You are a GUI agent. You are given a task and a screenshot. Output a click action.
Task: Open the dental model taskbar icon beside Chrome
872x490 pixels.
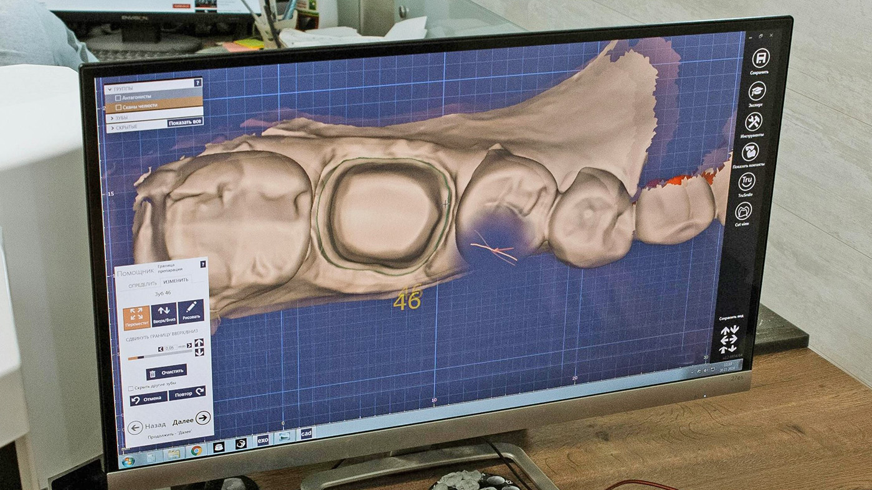click(x=219, y=447)
